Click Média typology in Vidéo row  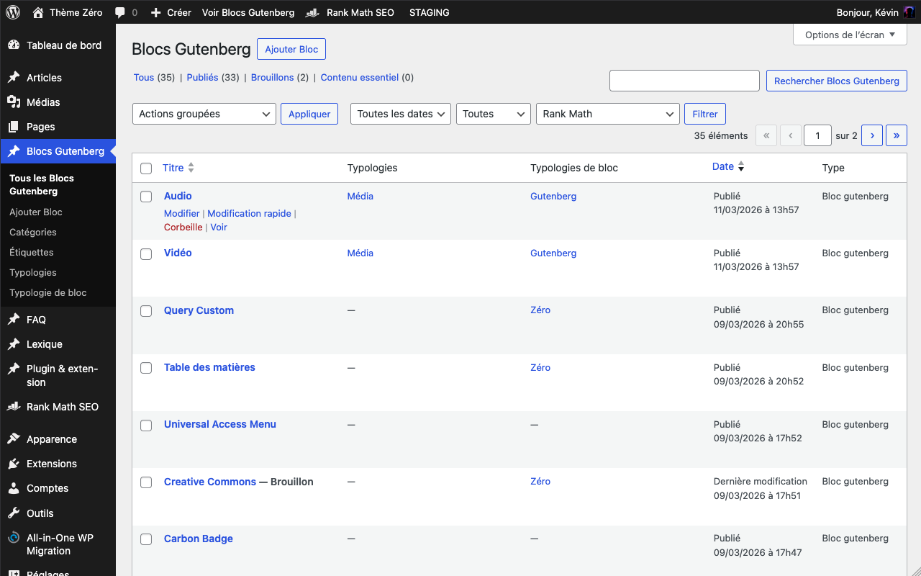360,253
